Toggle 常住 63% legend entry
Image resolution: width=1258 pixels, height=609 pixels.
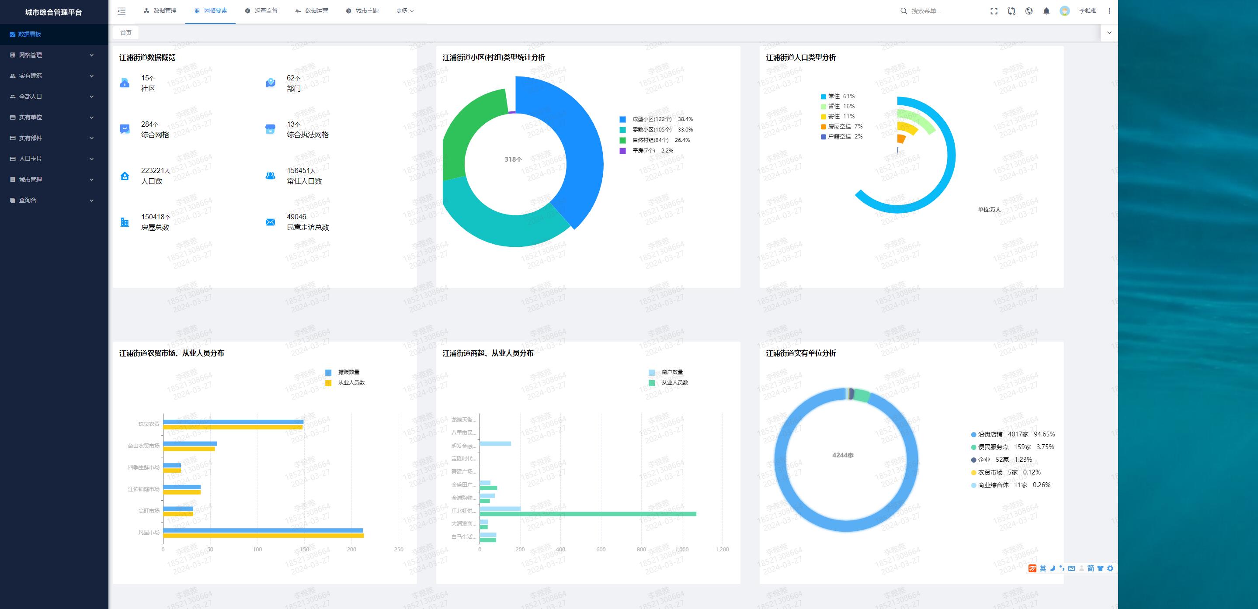[838, 96]
